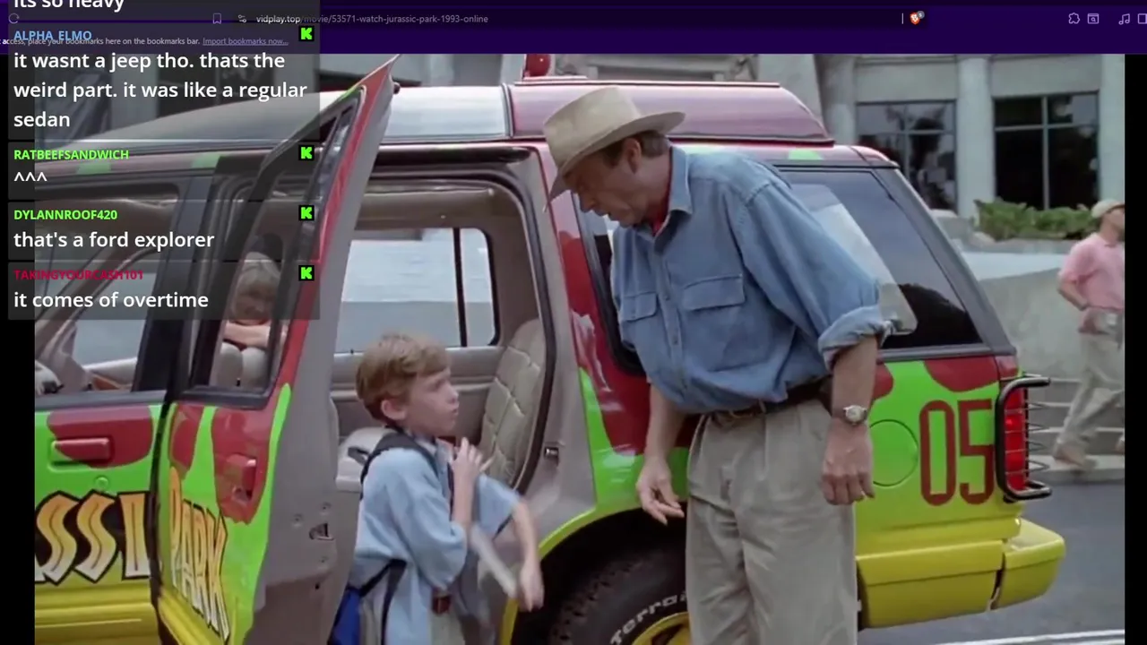This screenshot has height=645, width=1147.
Task: Click chat message 'it wasnt a jeep tho'
Action: click(160, 90)
